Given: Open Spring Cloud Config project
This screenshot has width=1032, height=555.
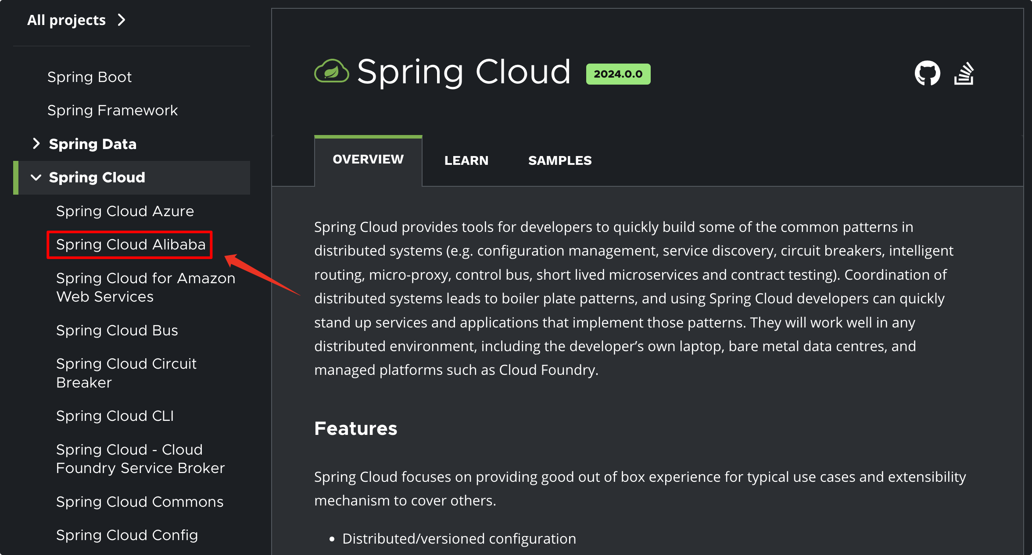Looking at the screenshot, I should coord(127,535).
